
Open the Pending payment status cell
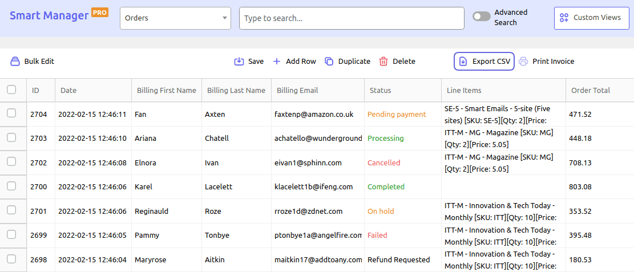[x=397, y=114]
